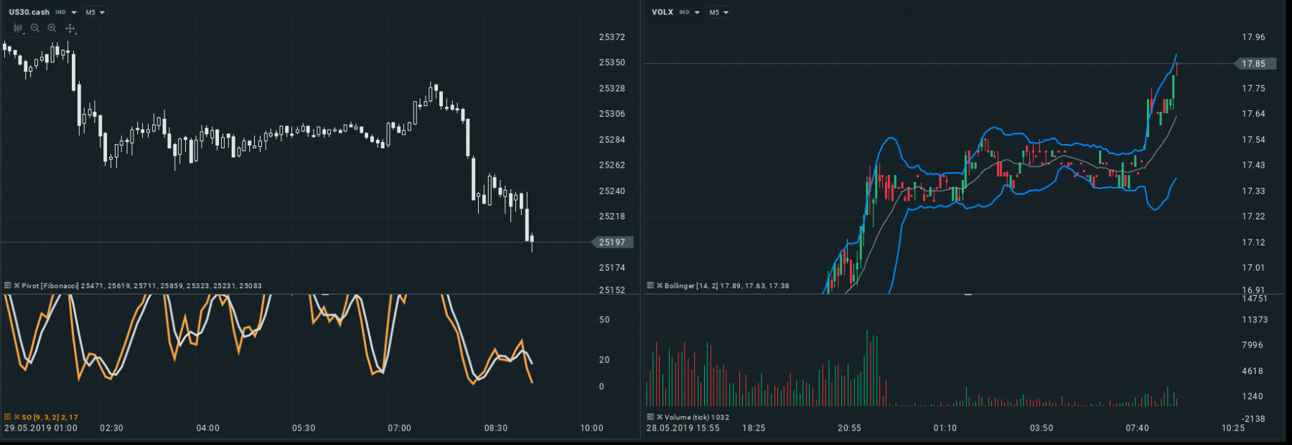
Task: Click price level 25372 on US30 axis
Action: pyautogui.click(x=612, y=37)
